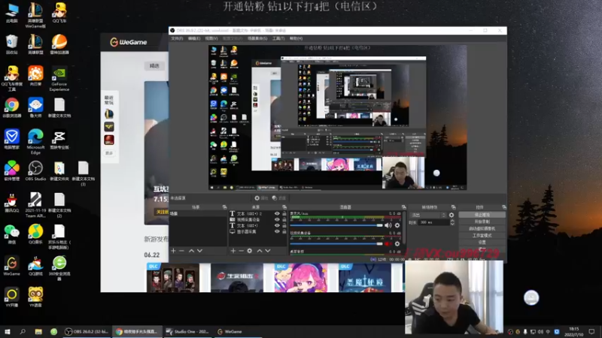Open 360安全浏览器 desktop icon

coord(59,268)
